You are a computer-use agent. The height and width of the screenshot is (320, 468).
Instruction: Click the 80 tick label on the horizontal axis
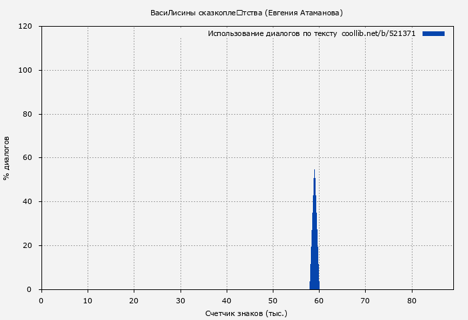[412, 300]
